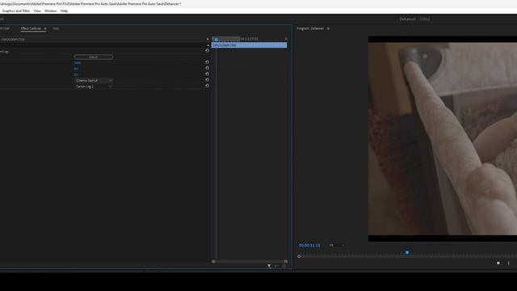
Task: Select the highlighted clip bar in effect timeline
Action: 250,45
